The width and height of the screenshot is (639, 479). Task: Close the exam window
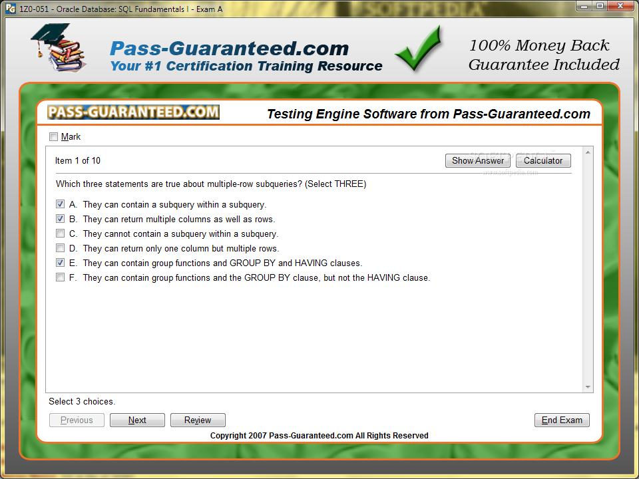620,6
